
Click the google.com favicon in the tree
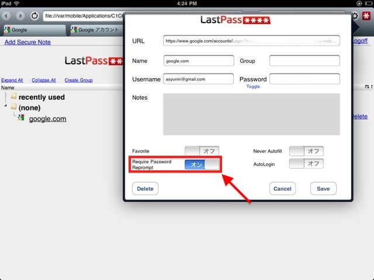[21, 117]
